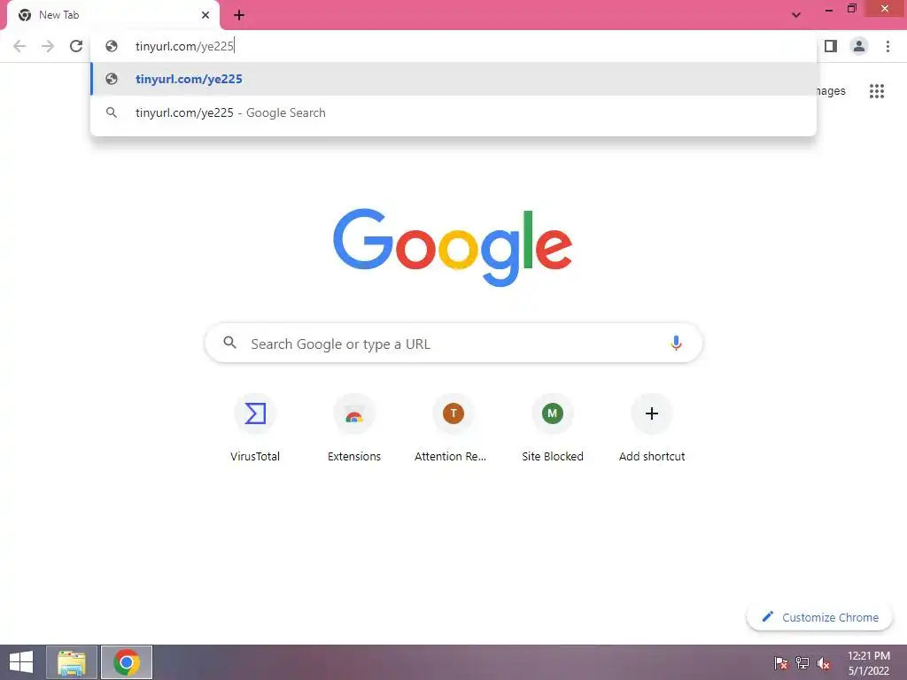
Task: Click the Customize Chrome button
Action: click(819, 617)
